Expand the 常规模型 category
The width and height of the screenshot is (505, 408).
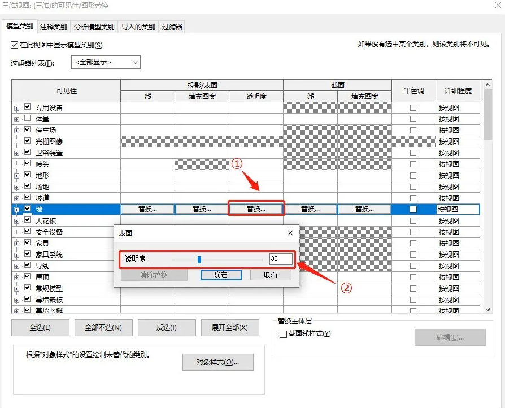(16, 289)
